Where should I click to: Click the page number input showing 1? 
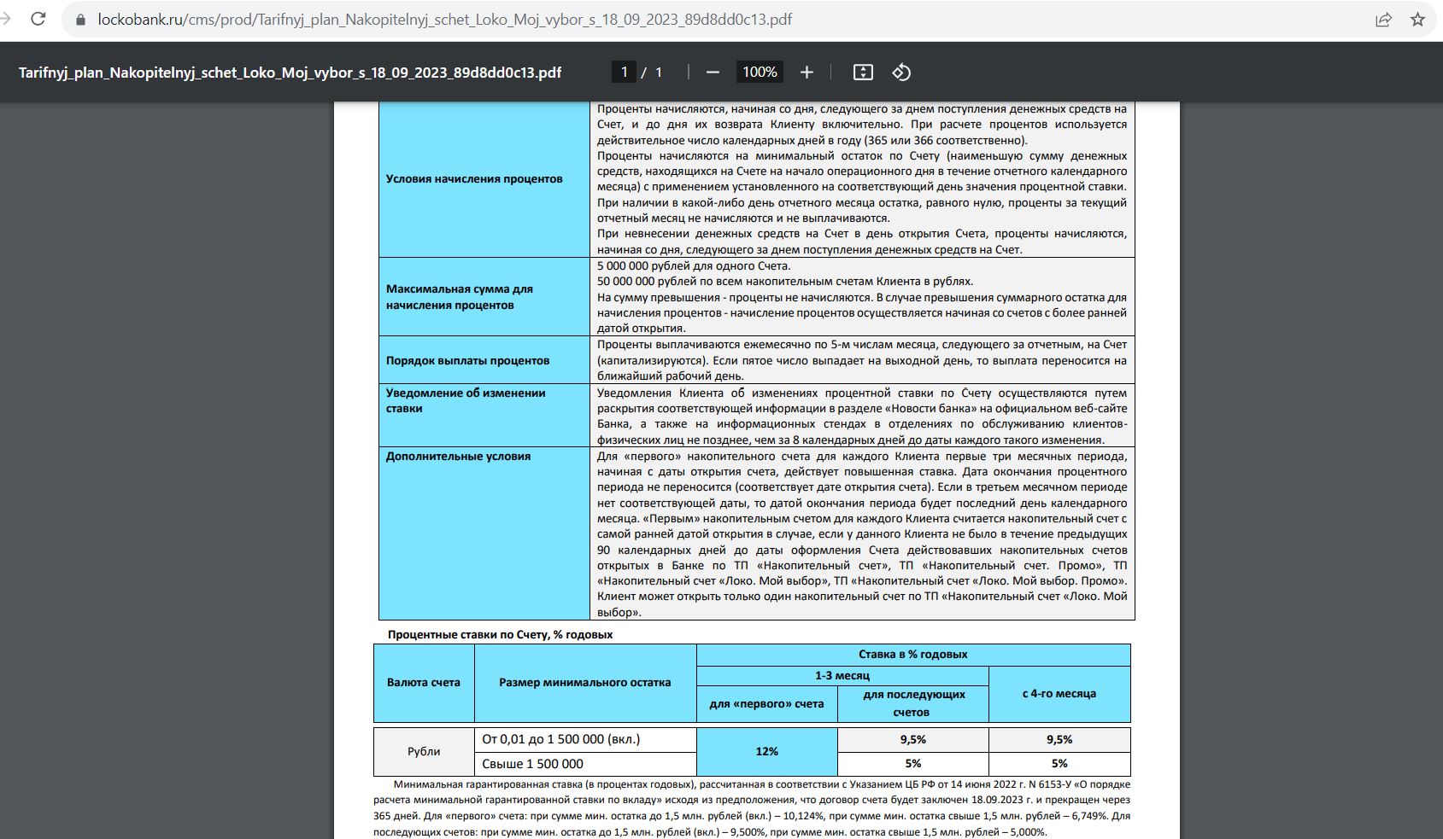[x=624, y=73]
